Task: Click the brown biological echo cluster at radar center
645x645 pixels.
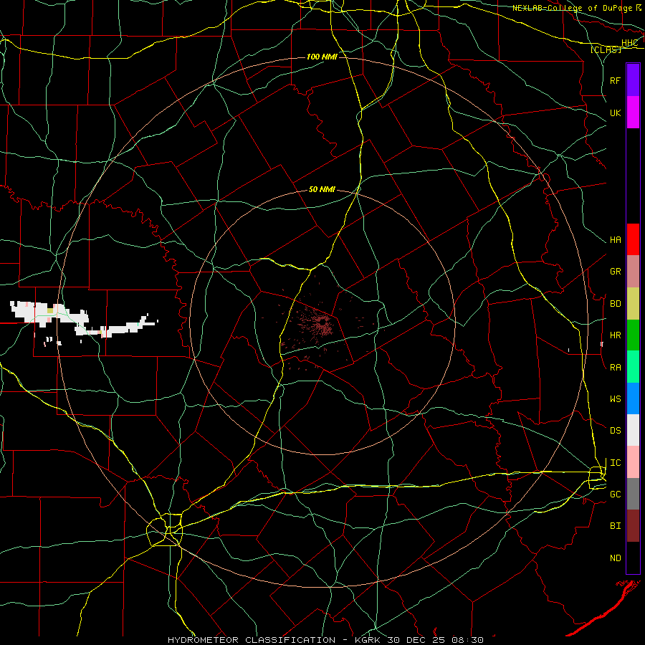Action: 322,325
